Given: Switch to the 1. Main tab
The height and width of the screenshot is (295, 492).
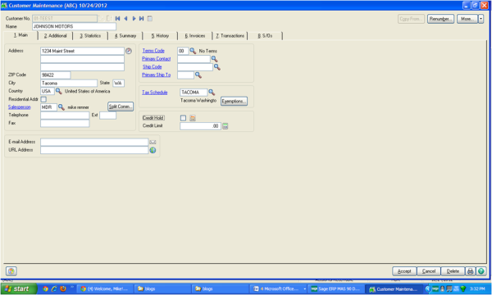Looking at the screenshot, I should (x=20, y=35).
